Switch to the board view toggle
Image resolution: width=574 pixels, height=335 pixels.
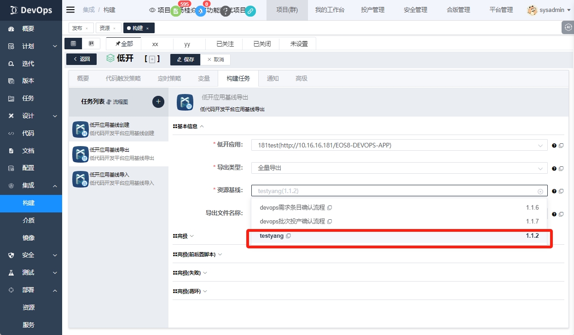[91, 44]
